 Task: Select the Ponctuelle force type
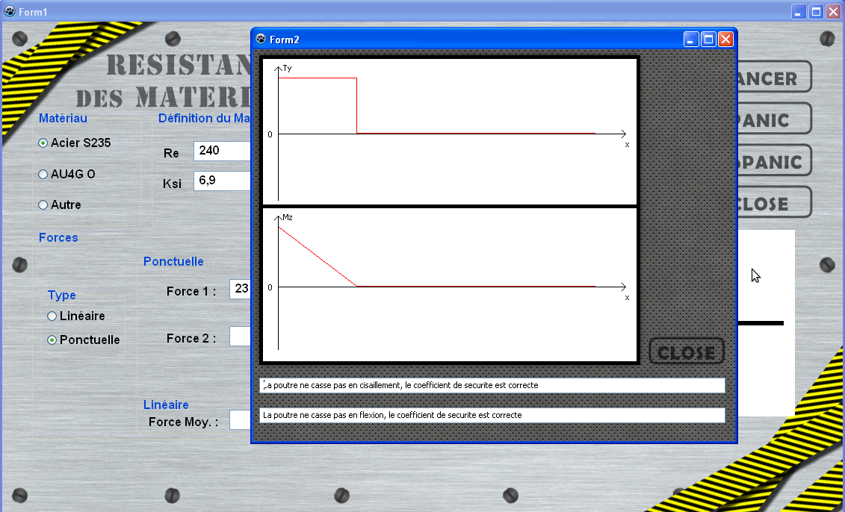pyautogui.click(x=84, y=340)
